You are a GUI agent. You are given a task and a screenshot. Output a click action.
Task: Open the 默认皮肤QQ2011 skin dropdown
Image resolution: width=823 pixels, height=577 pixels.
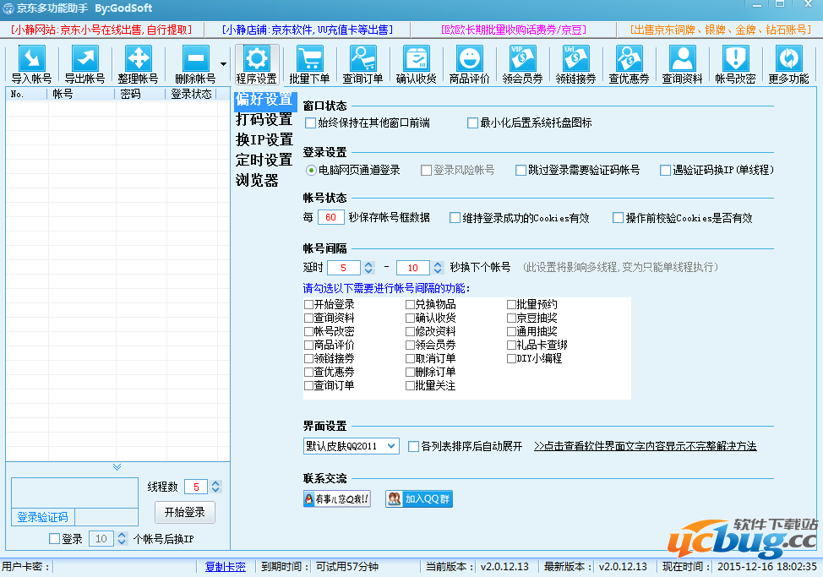coord(351,446)
